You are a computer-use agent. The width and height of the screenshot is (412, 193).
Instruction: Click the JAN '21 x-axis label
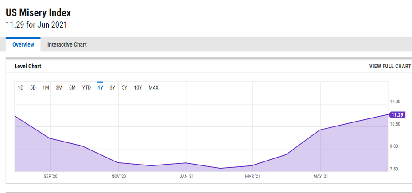coord(187,177)
